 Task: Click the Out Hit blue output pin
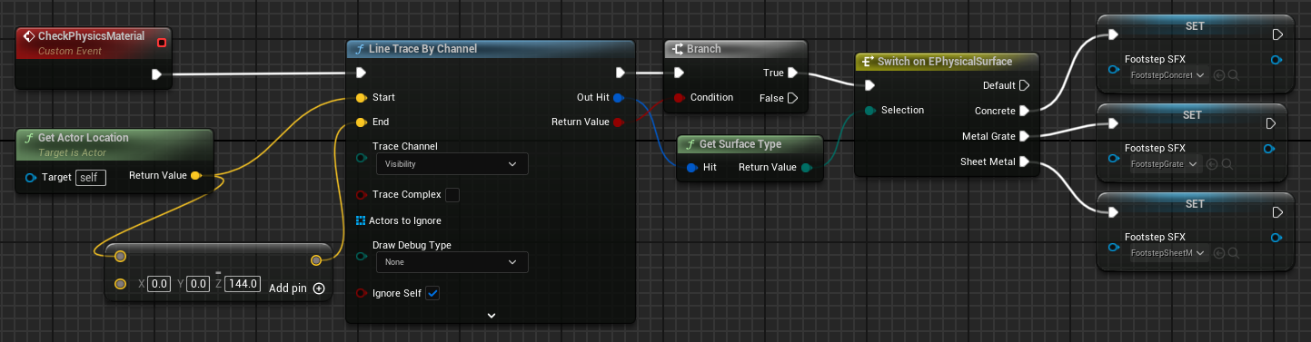(x=619, y=97)
